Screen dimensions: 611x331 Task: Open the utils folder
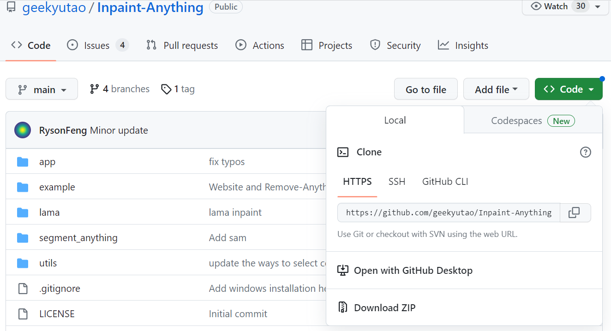(48, 263)
